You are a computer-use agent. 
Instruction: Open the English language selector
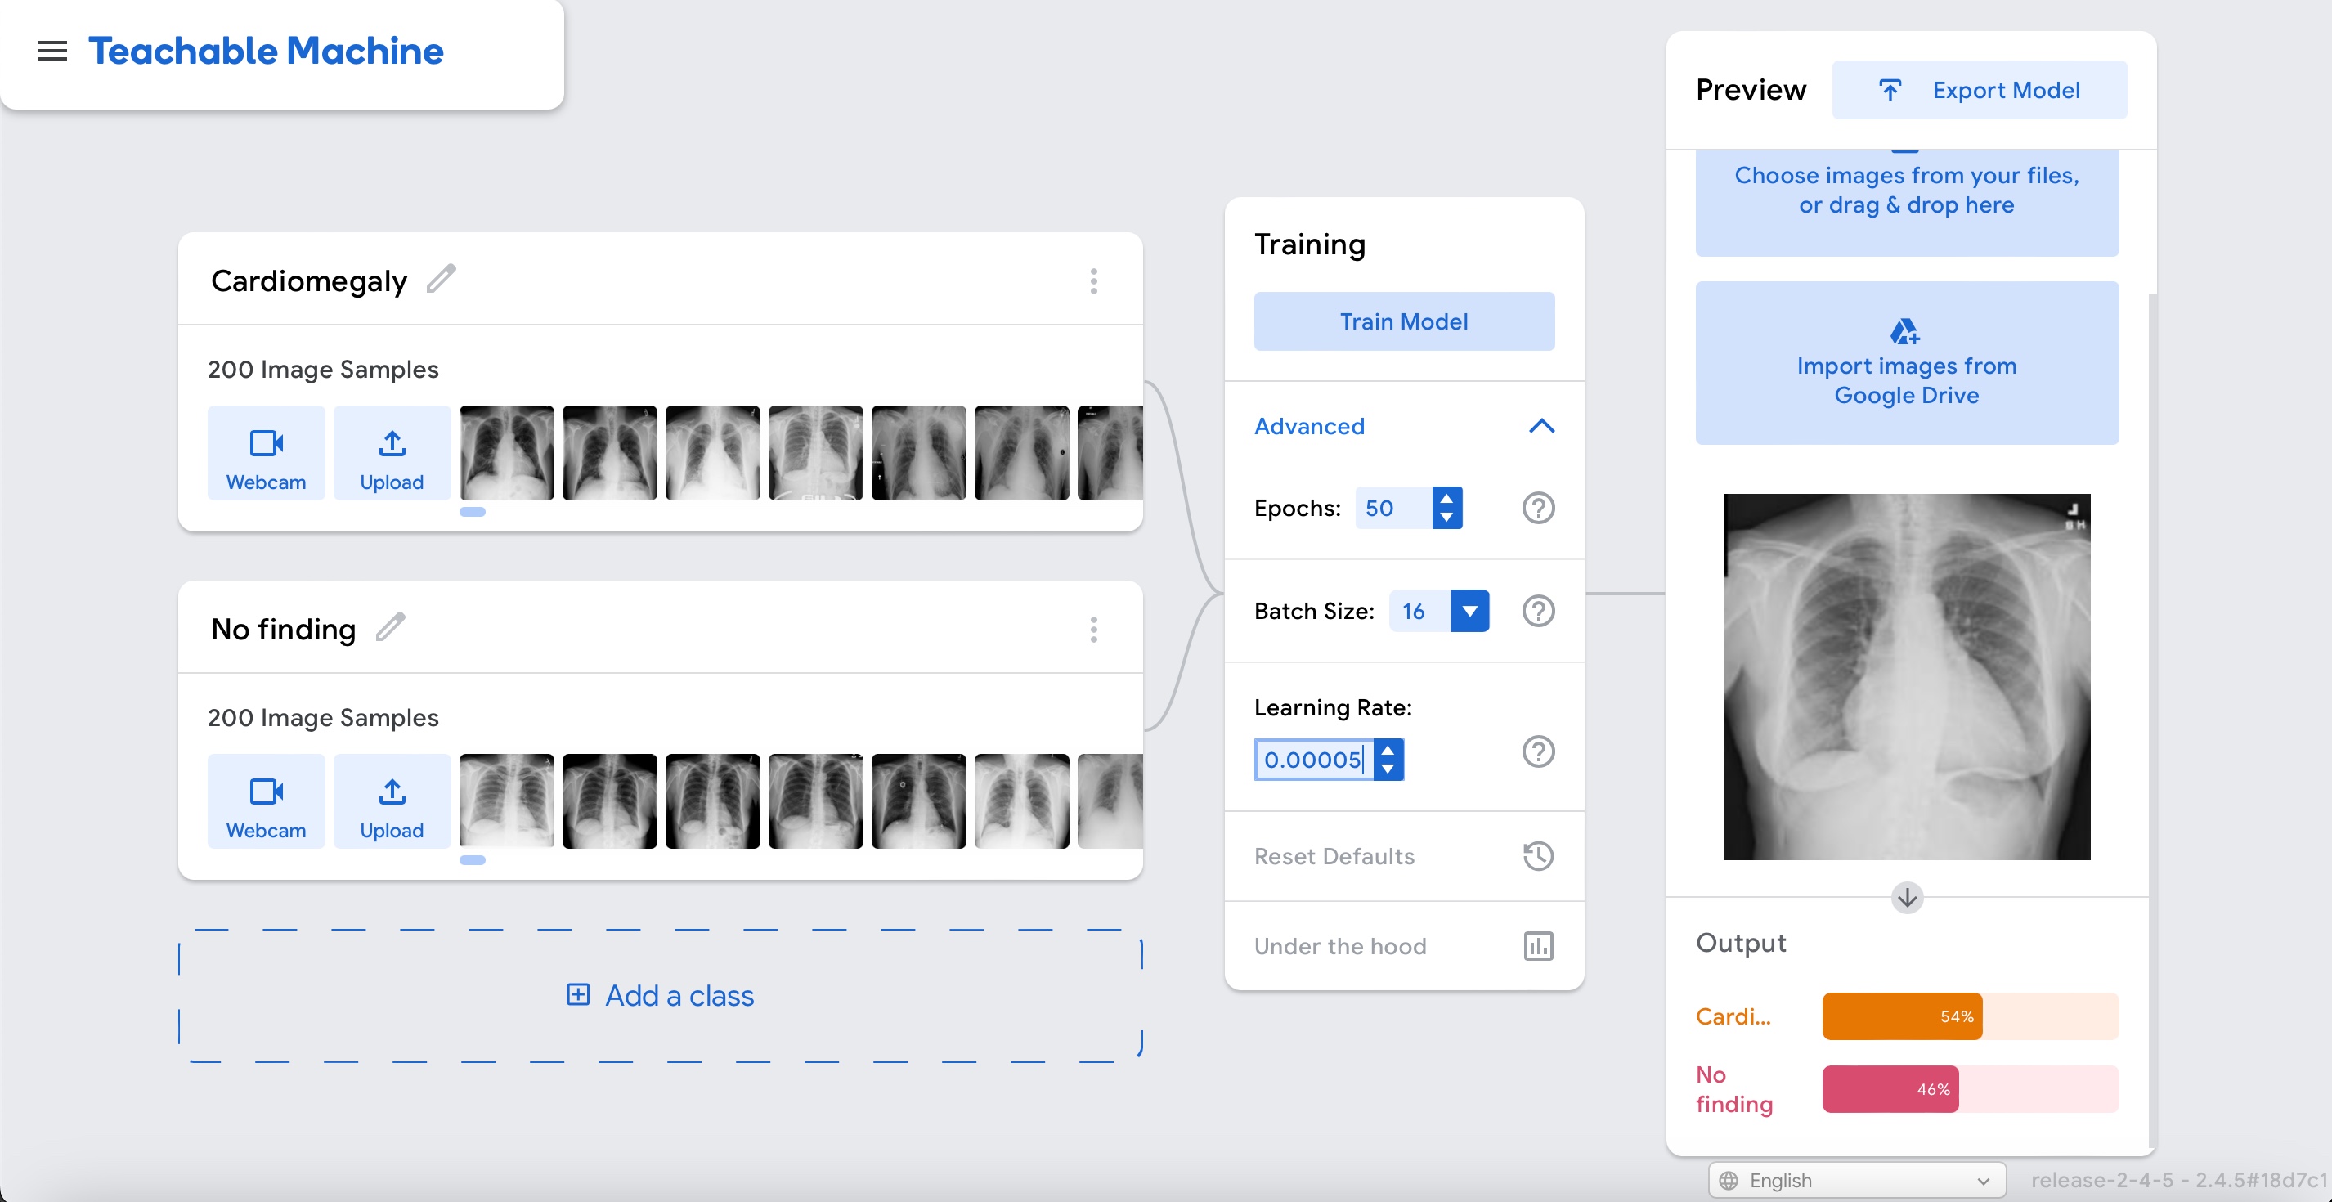coord(1858,1180)
